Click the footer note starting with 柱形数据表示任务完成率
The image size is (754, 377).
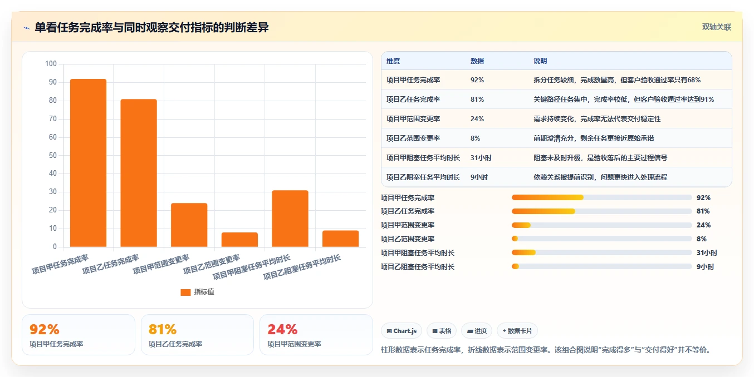pyautogui.click(x=546, y=350)
